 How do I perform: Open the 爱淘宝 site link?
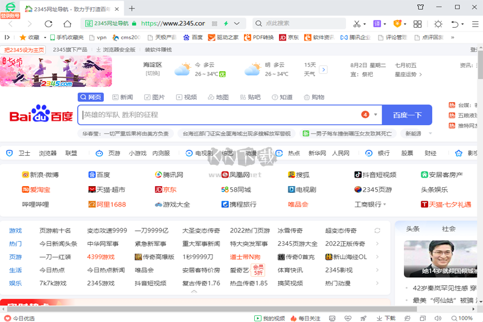click(36, 190)
